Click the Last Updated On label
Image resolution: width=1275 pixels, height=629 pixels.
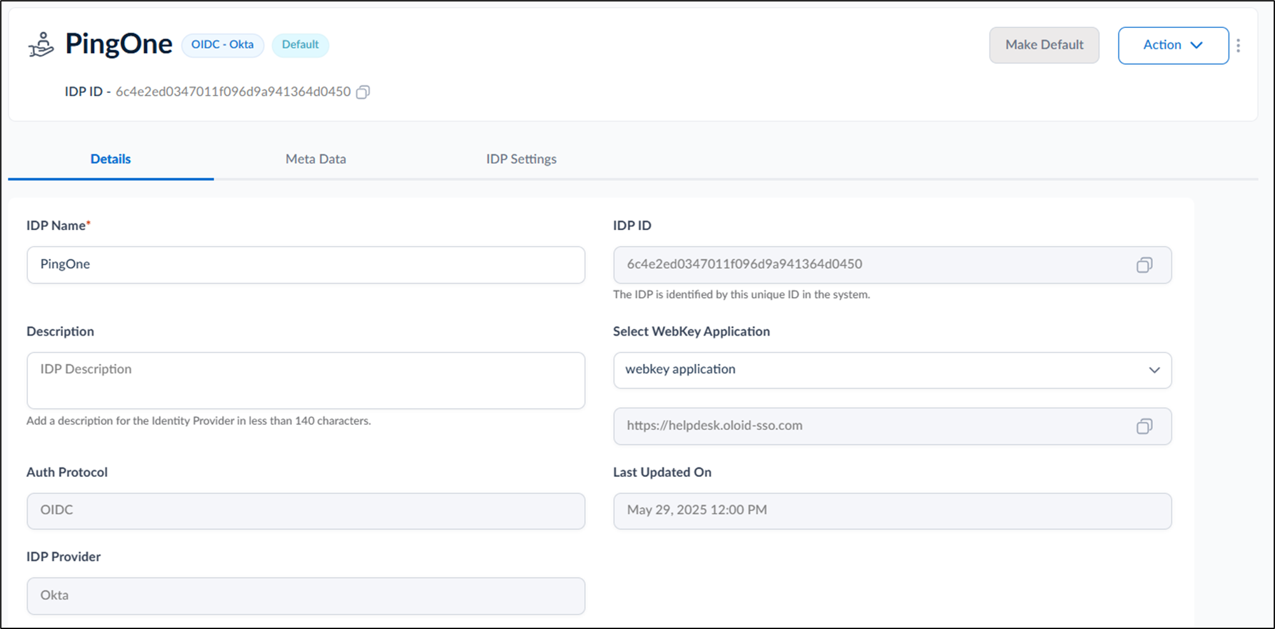click(662, 473)
